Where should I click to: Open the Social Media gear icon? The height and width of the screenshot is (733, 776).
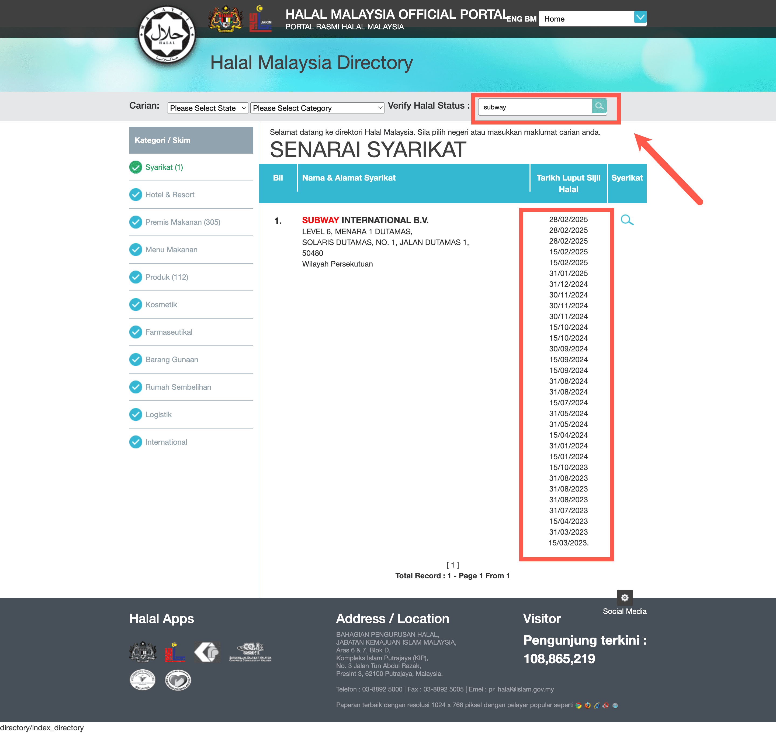click(624, 597)
